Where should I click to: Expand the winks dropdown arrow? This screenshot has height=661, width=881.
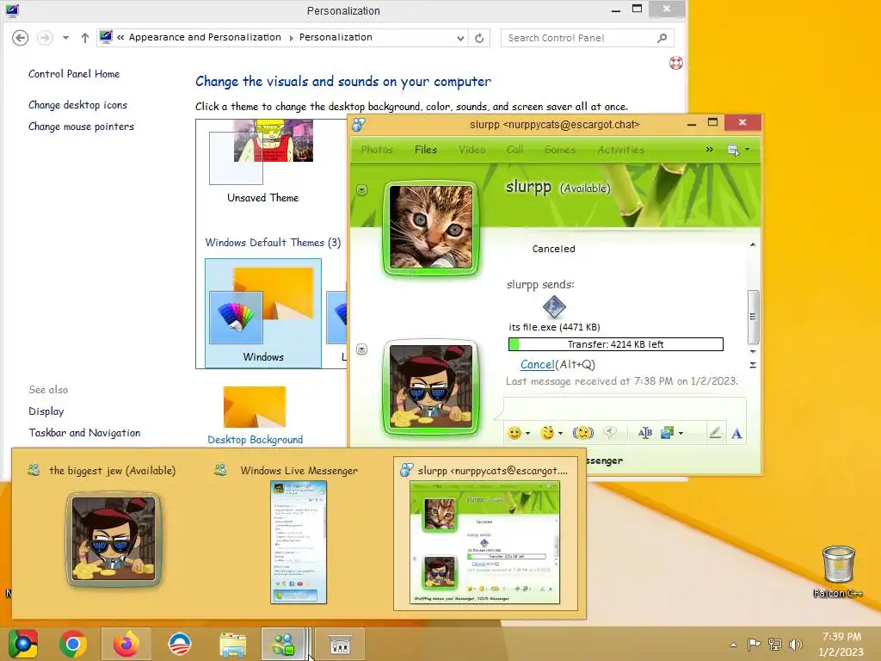coord(560,434)
